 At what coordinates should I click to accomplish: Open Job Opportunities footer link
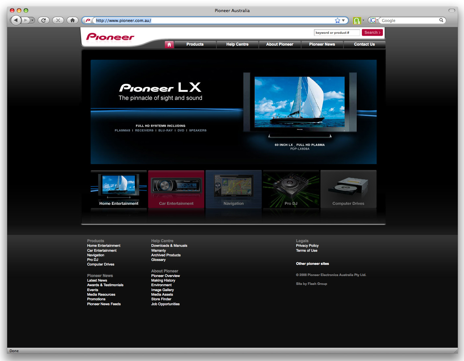pos(166,304)
